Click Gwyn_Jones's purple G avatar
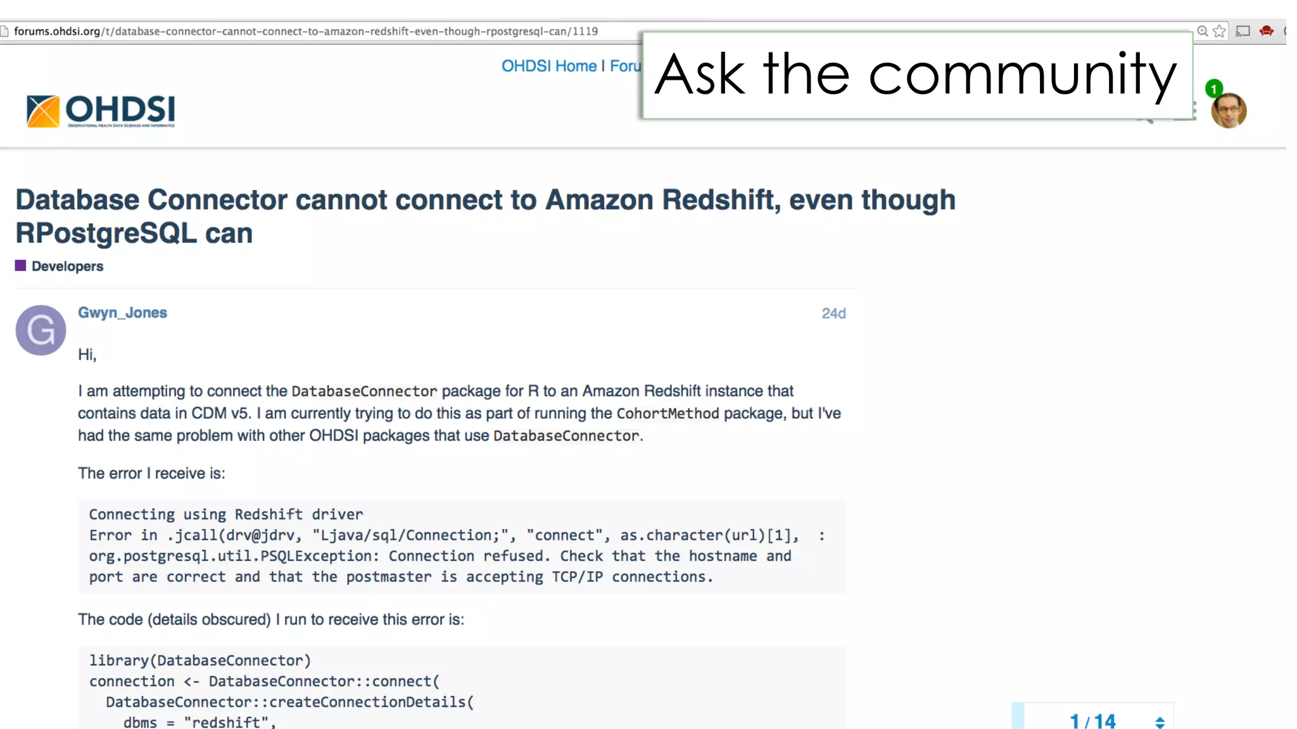 [x=41, y=330]
